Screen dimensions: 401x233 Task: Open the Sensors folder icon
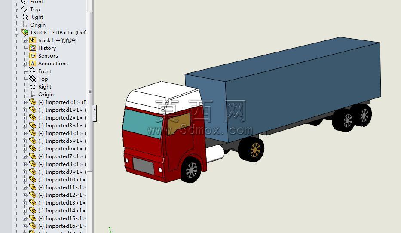pos(33,55)
